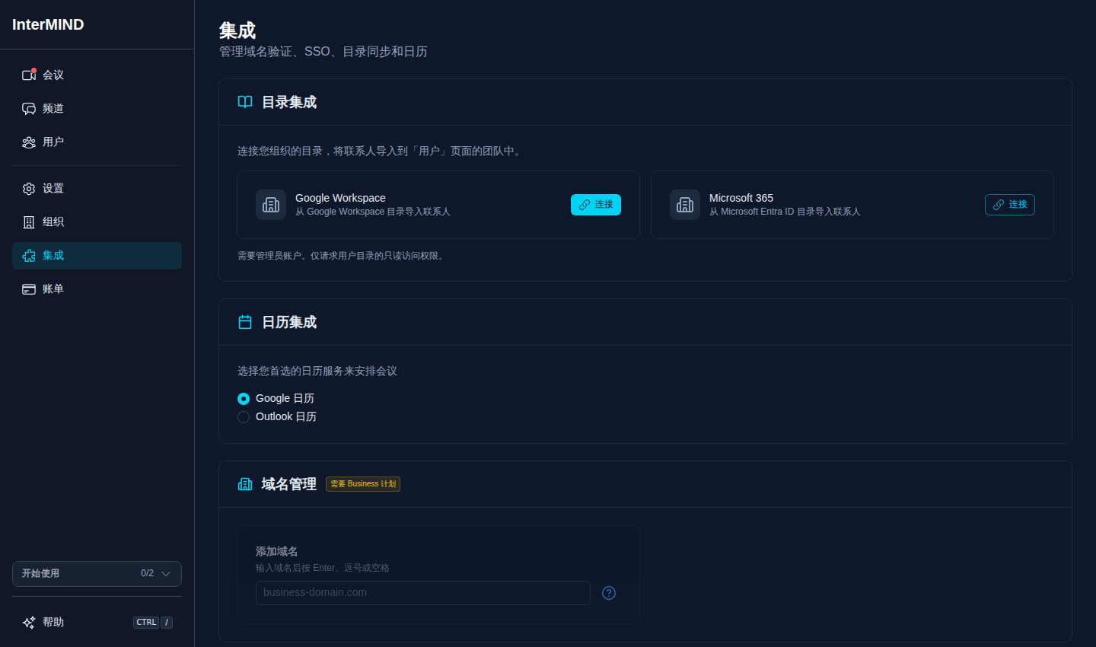Click the Microsoft 365 directory icon
This screenshot has height=647, width=1096.
point(685,205)
